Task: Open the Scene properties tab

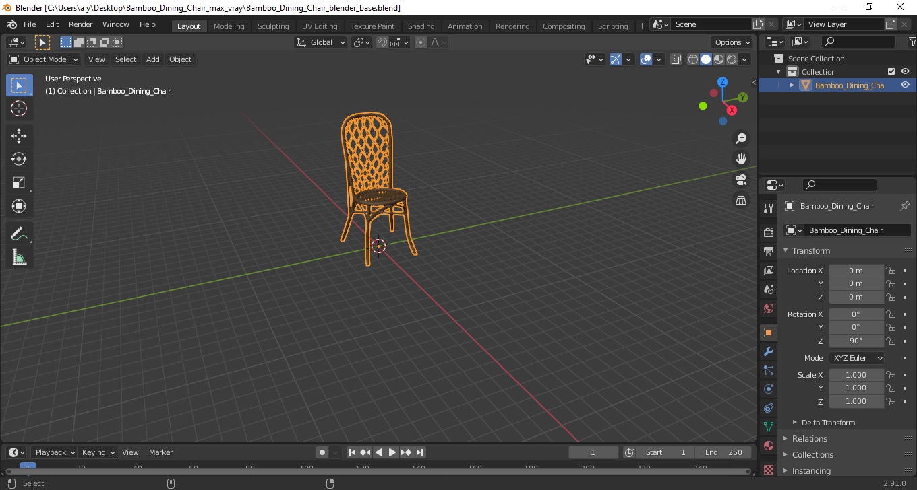Action: 769,289
